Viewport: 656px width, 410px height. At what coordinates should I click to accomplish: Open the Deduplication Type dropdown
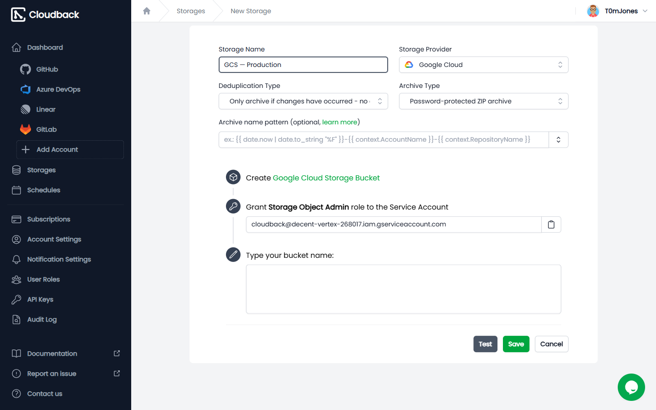303,101
